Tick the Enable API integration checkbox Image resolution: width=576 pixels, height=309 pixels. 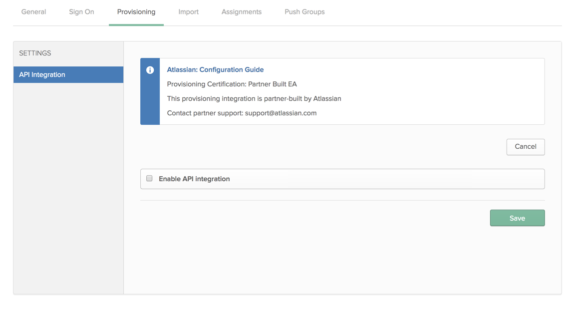click(x=149, y=179)
